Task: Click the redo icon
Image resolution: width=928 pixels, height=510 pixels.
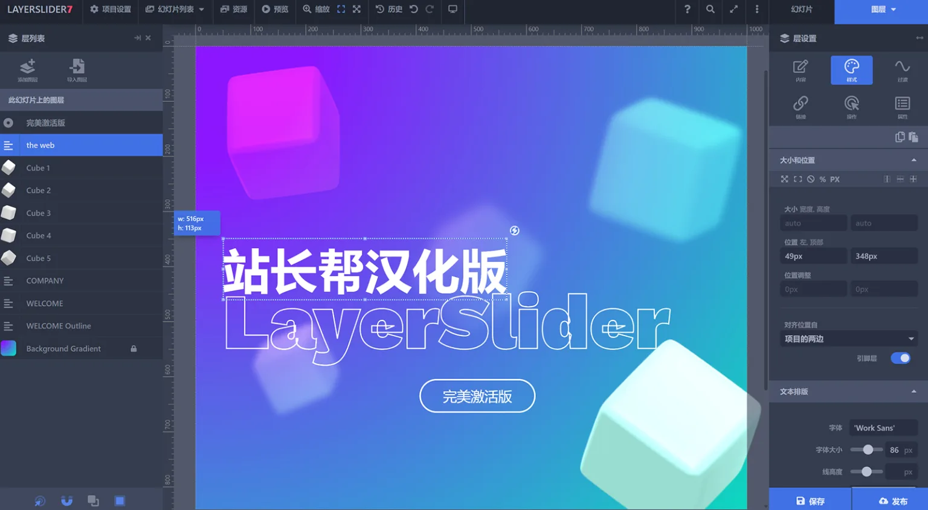Action: pyautogui.click(x=430, y=9)
